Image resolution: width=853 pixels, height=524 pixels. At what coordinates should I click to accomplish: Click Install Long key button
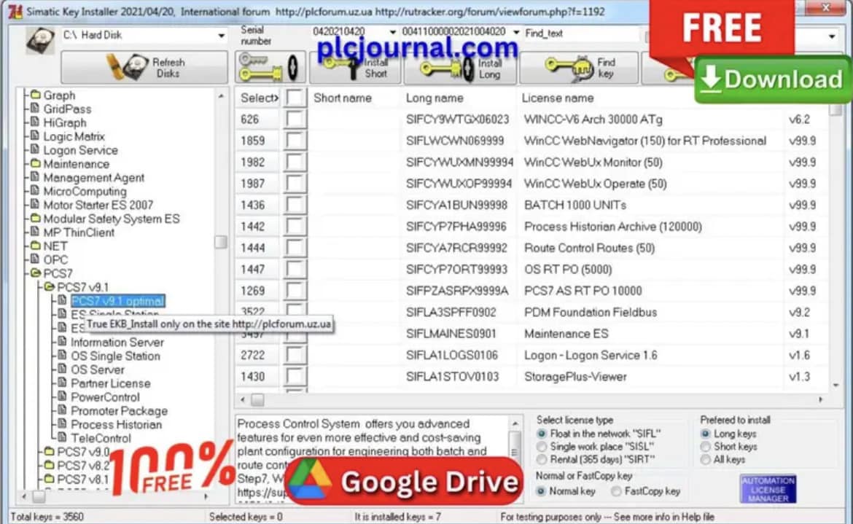pos(461,69)
